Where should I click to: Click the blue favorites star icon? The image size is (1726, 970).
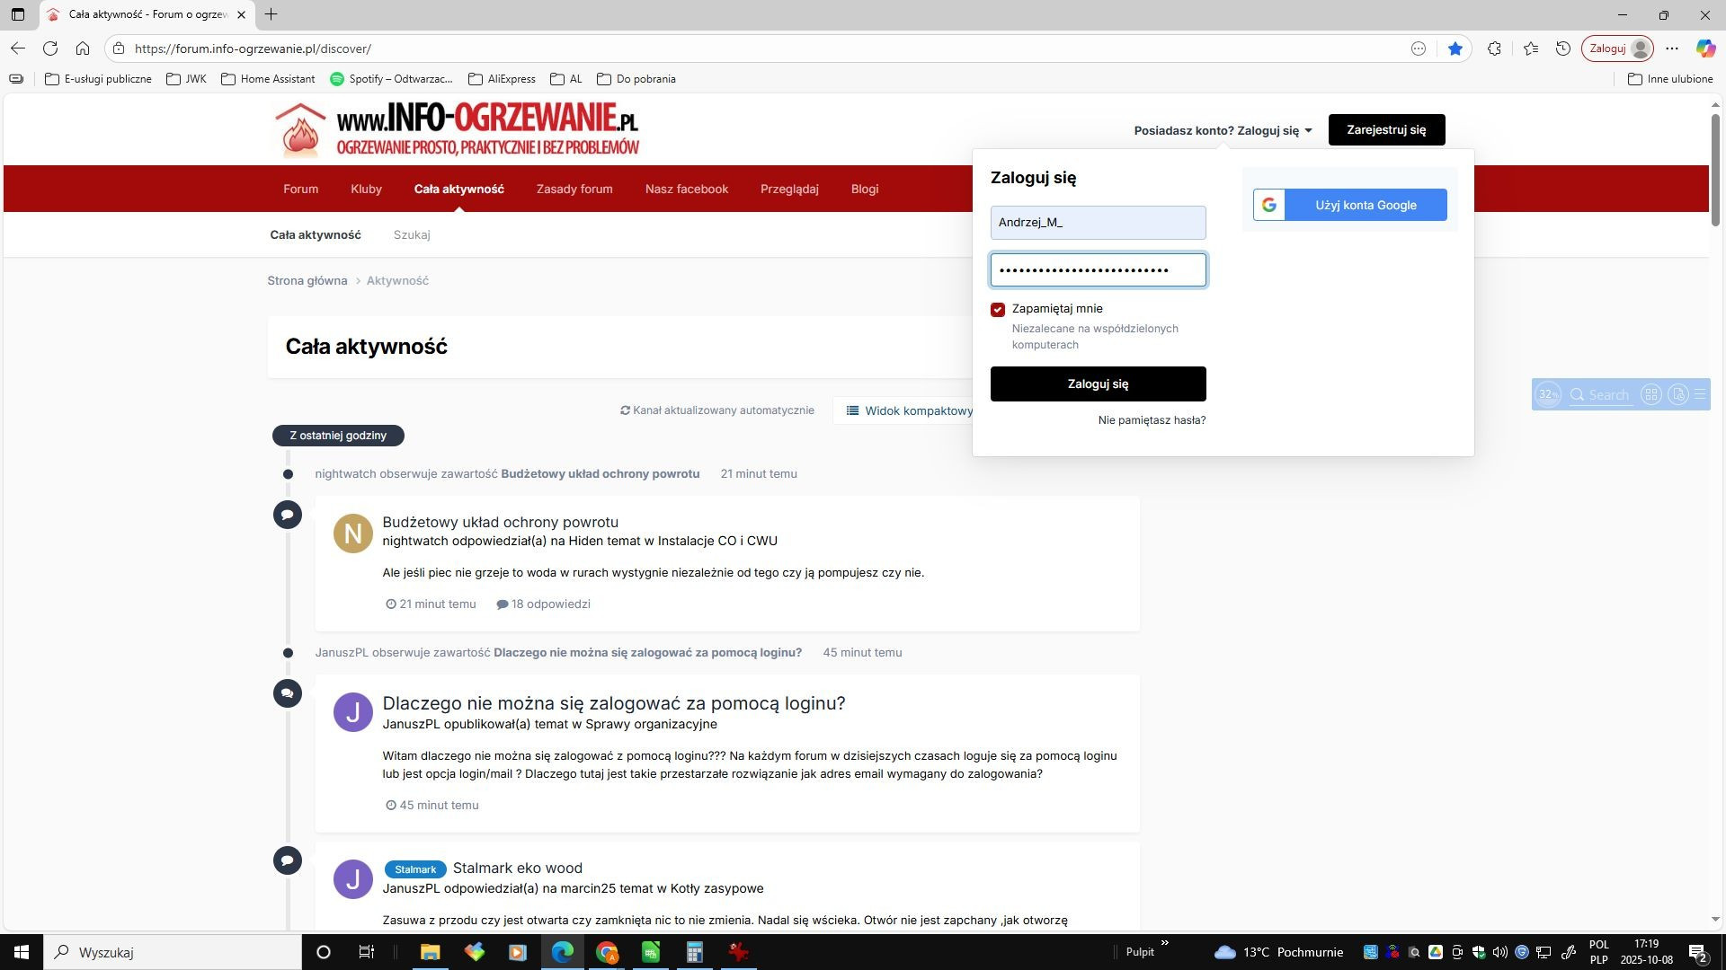[x=1455, y=48]
